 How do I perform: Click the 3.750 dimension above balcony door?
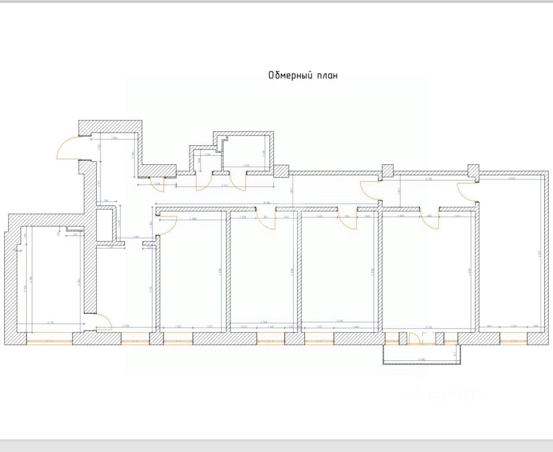tap(429, 327)
